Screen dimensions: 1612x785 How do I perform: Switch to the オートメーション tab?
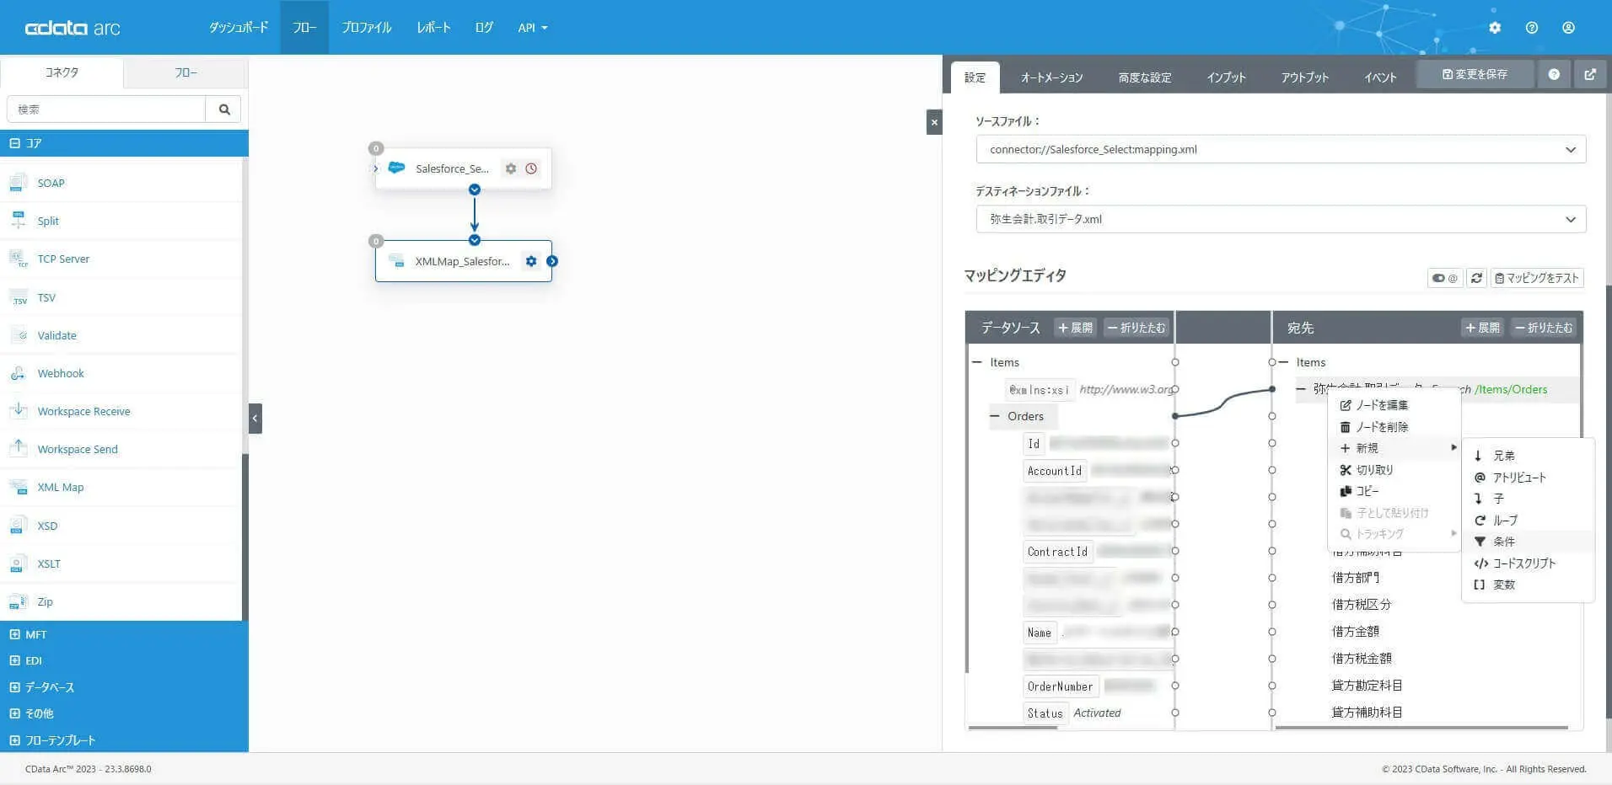pyautogui.click(x=1051, y=77)
